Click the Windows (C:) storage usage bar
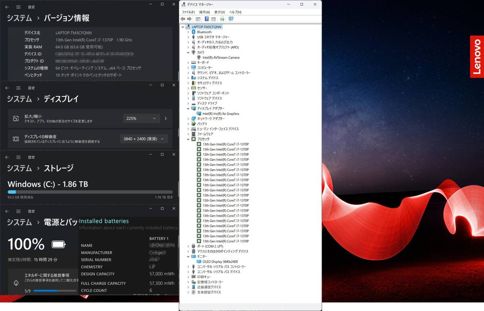Viewport: 484px width, 311px height. click(90, 192)
